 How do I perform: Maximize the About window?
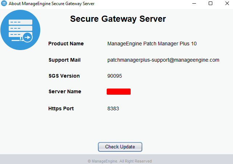pyautogui.click(x=210, y=3)
